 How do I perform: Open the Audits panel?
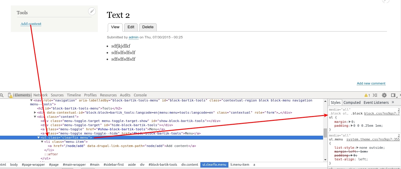point(125,95)
